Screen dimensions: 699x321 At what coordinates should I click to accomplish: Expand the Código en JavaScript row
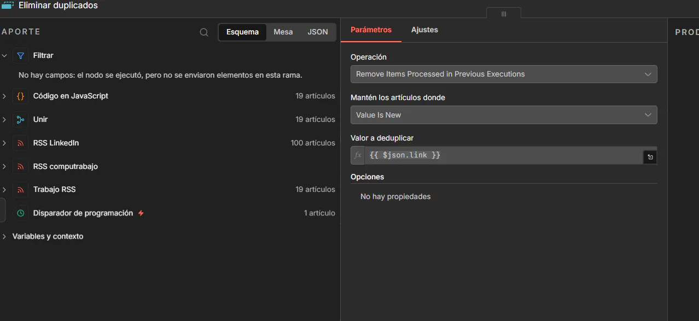[x=4, y=96]
